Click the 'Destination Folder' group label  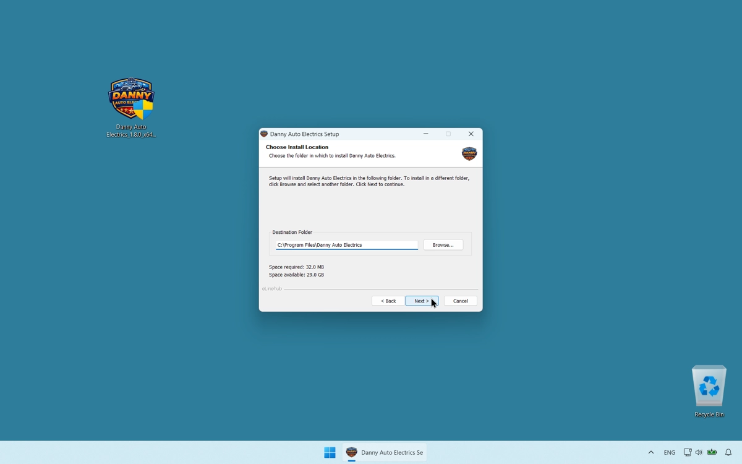pos(292,232)
